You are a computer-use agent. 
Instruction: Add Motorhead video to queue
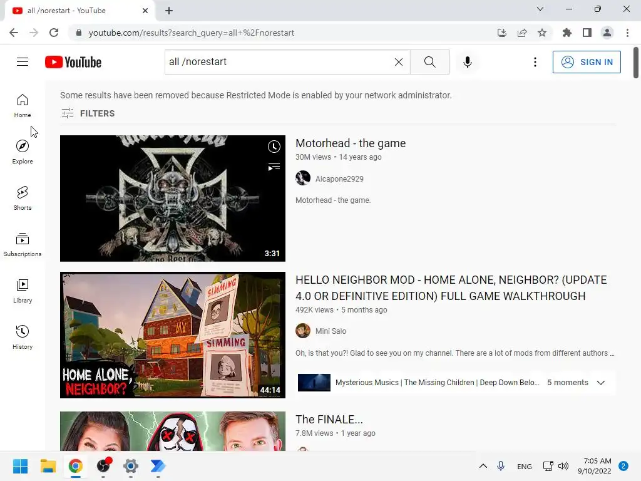274,167
